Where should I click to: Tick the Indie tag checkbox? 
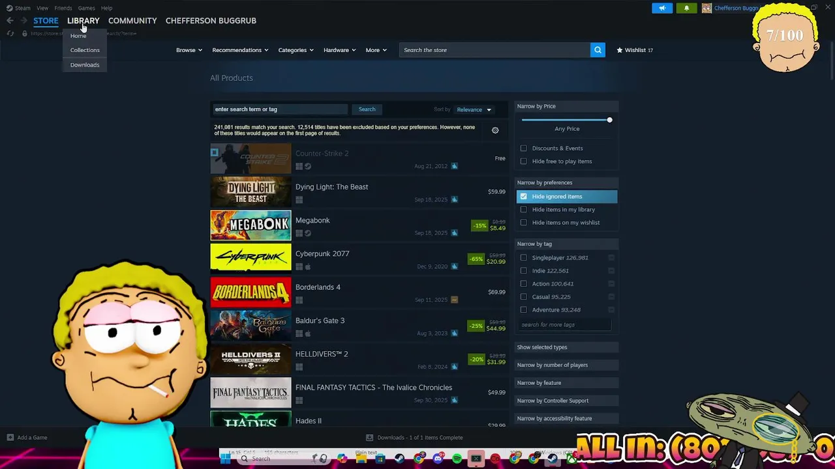click(x=523, y=271)
